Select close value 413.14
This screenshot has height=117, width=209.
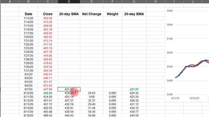[x=48, y=41]
